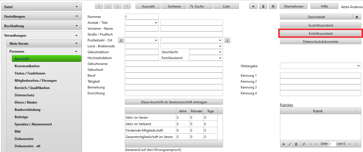Open Bankverbindung menu entry
The width and height of the screenshot is (363, 152).
pos(27,110)
